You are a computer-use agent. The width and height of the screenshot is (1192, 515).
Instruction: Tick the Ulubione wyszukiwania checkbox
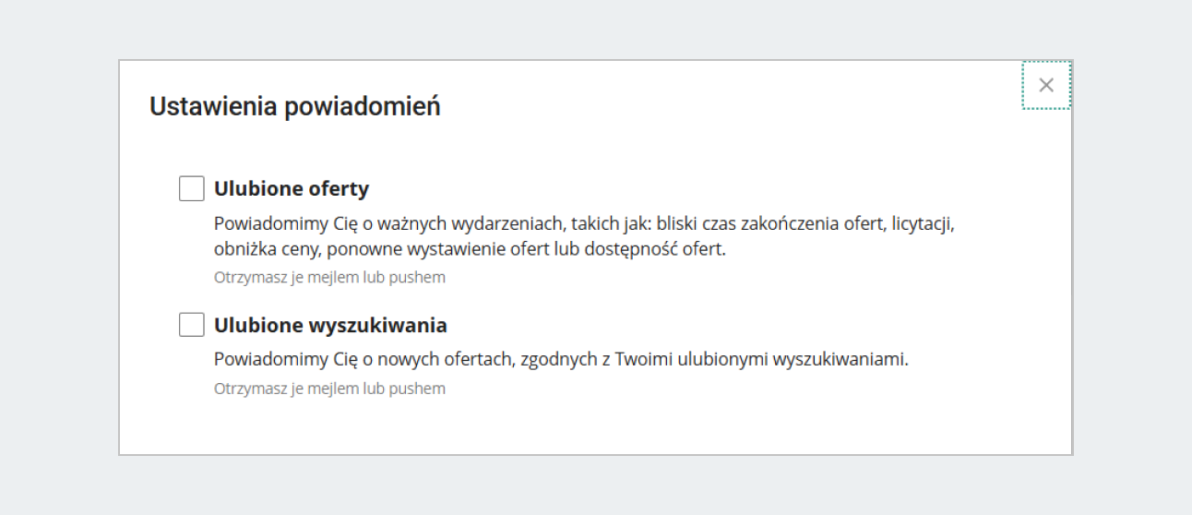coord(192,325)
